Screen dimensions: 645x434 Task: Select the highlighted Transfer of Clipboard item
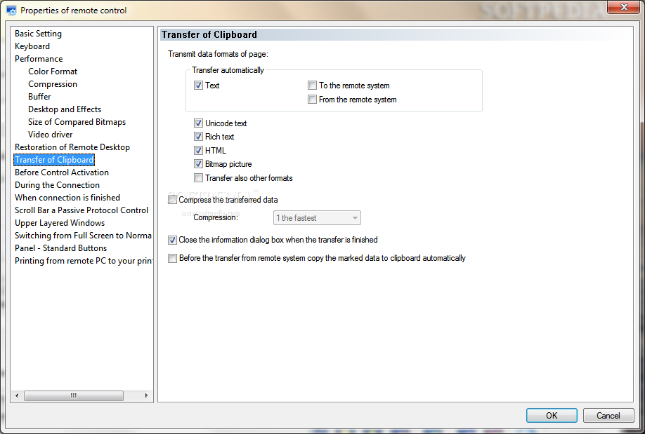tap(54, 160)
